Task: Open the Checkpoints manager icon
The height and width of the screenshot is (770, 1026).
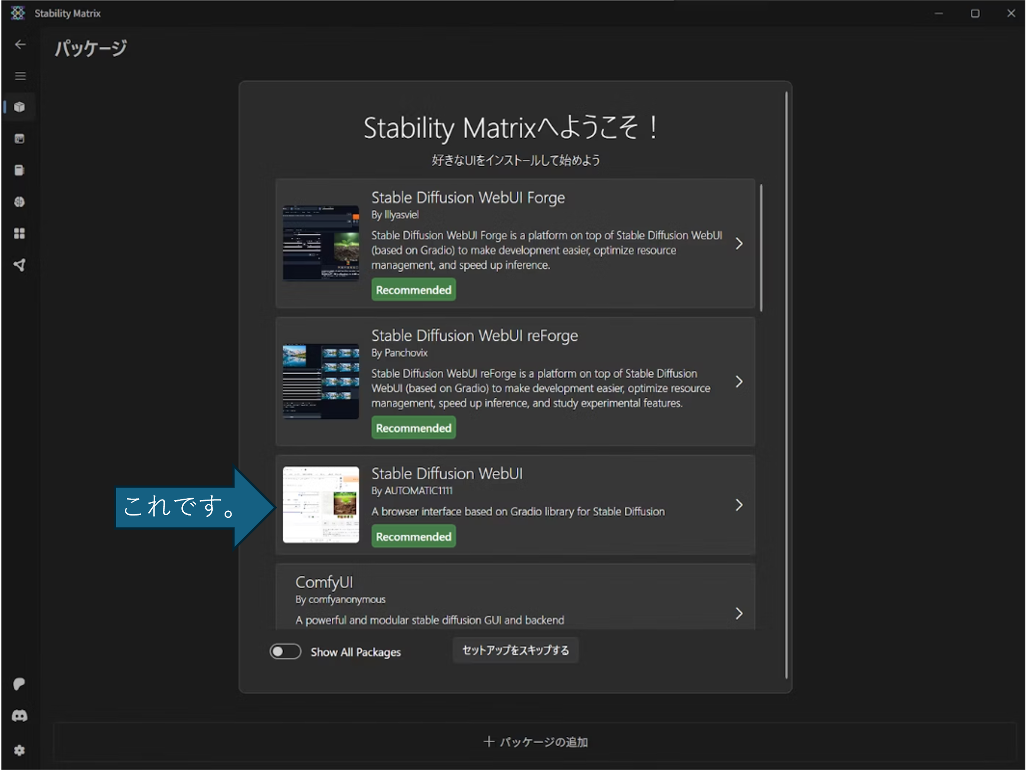Action: [20, 170]
